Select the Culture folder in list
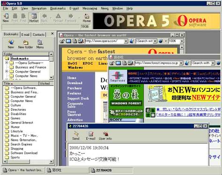 [15, 105]
